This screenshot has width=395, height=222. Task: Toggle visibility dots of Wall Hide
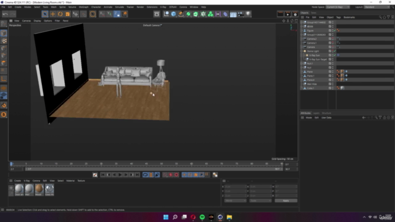coord(333,84)
